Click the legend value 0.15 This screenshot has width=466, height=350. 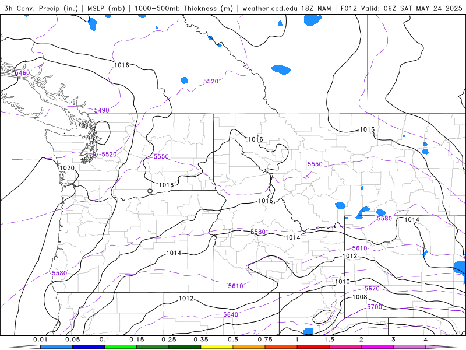coord(137,339)
